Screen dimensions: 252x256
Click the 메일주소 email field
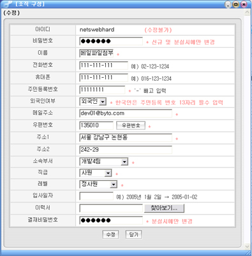(126, 113)
